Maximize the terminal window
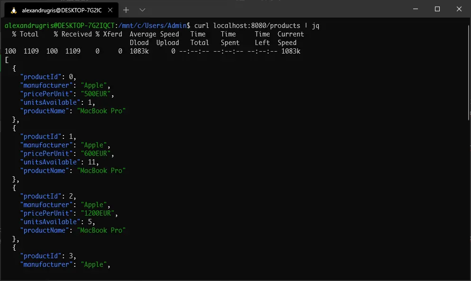The width and height of the screenshot is (471, 281). coord(437,9)
